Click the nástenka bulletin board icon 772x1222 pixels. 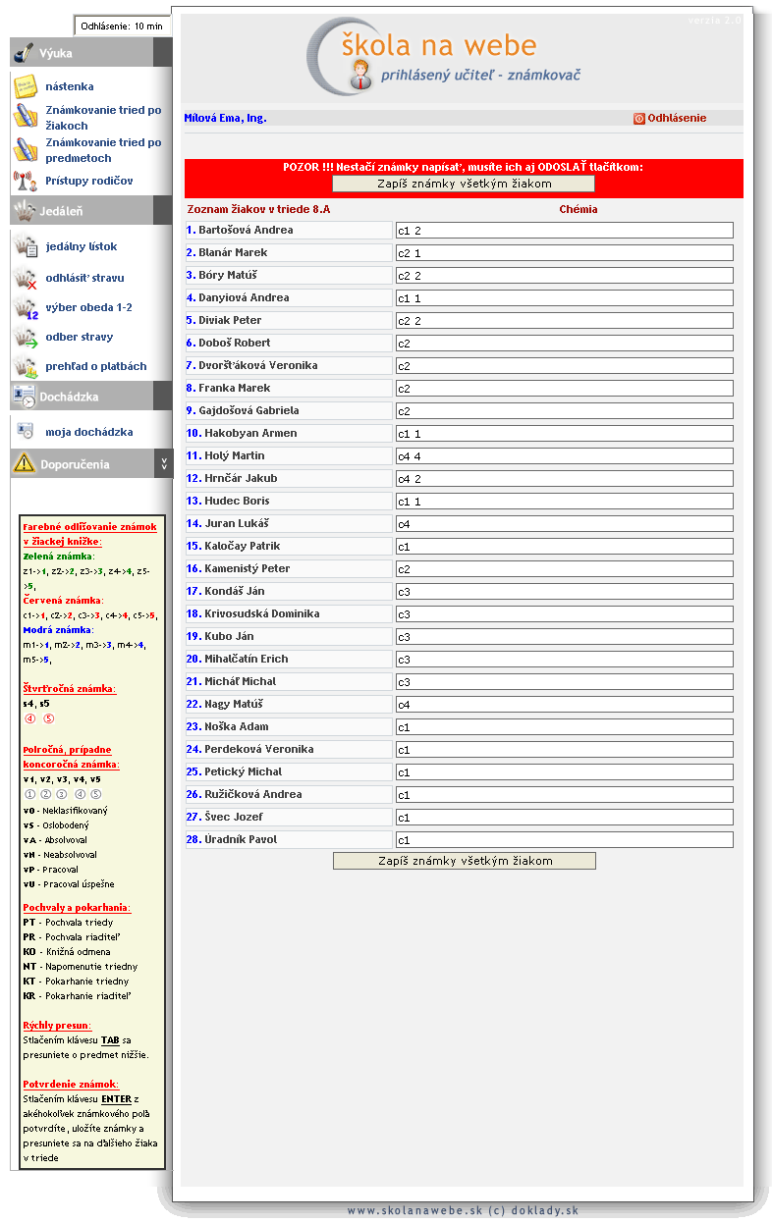26,86
